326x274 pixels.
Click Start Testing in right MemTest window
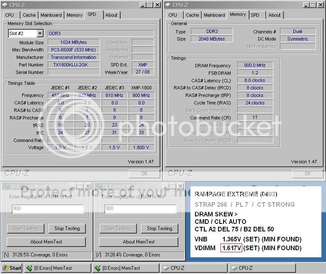click(118, 228)
